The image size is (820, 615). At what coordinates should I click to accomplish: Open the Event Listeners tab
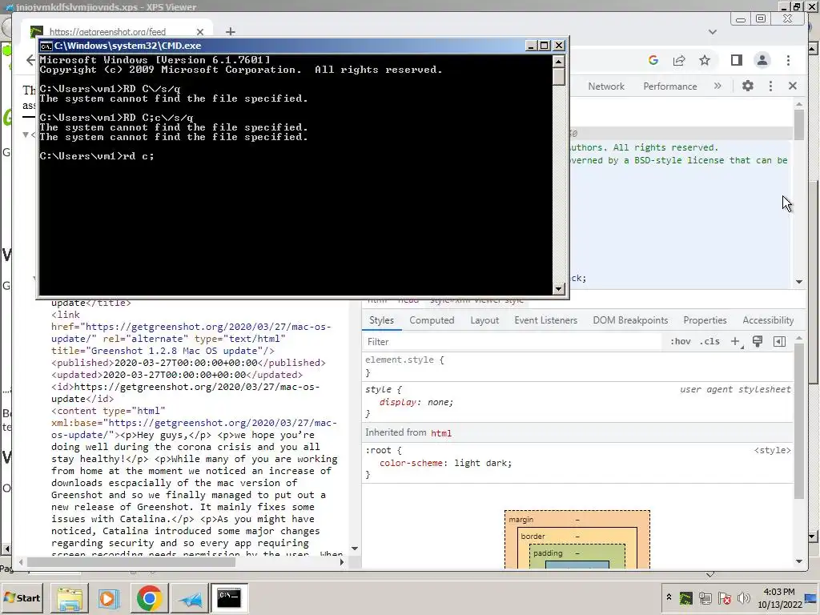(545, 320)
